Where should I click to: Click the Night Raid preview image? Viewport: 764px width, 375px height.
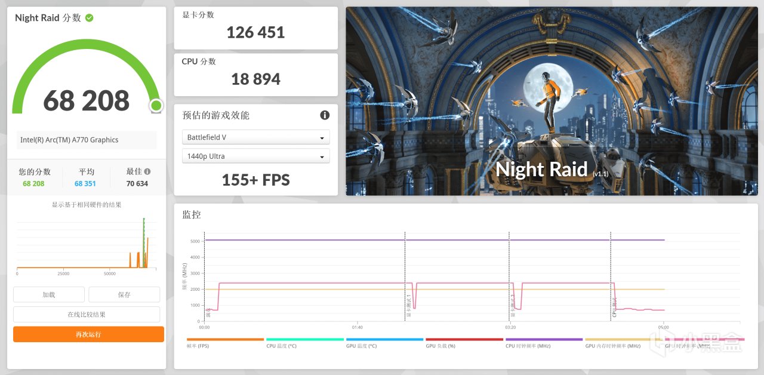pos(552,101)
